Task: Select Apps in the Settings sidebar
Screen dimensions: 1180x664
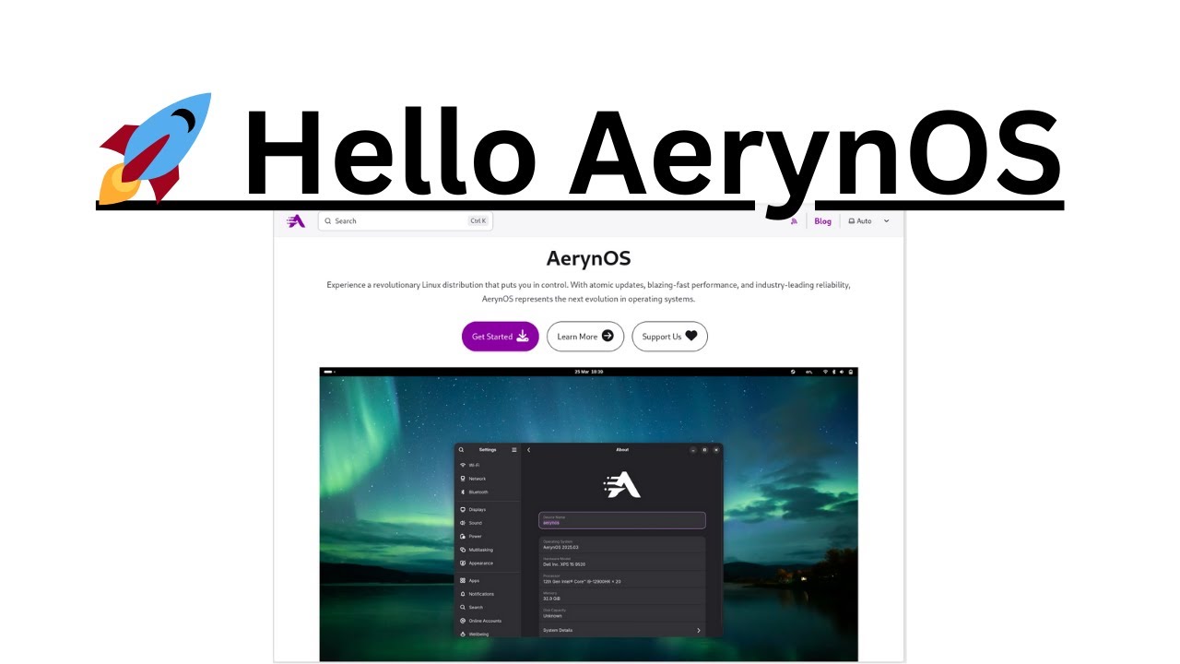Action: (488, 580)
